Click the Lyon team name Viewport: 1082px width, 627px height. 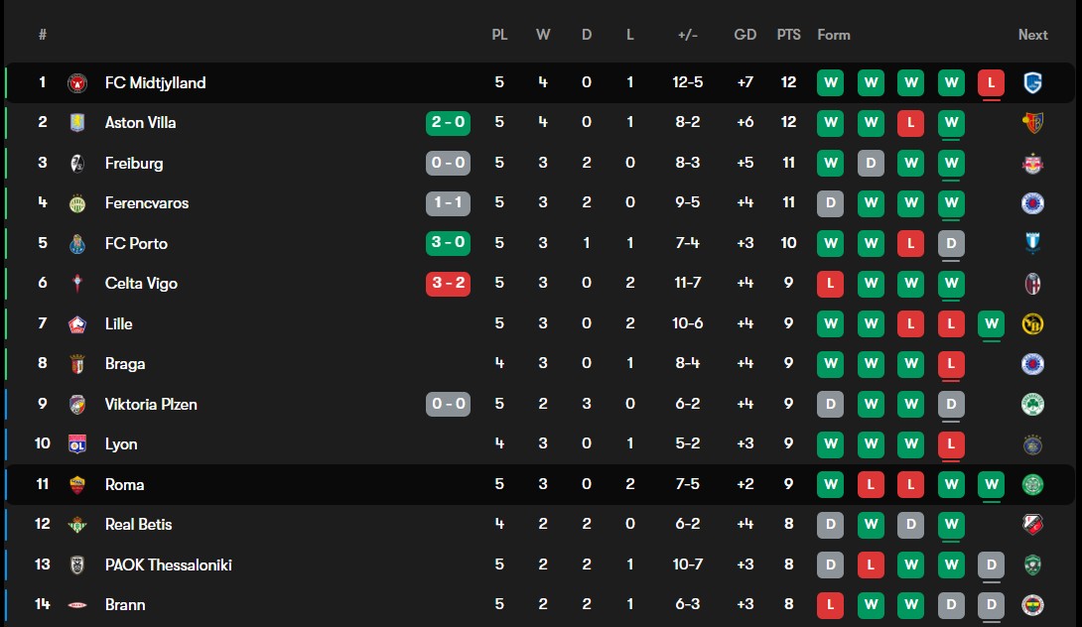[121, 444]
